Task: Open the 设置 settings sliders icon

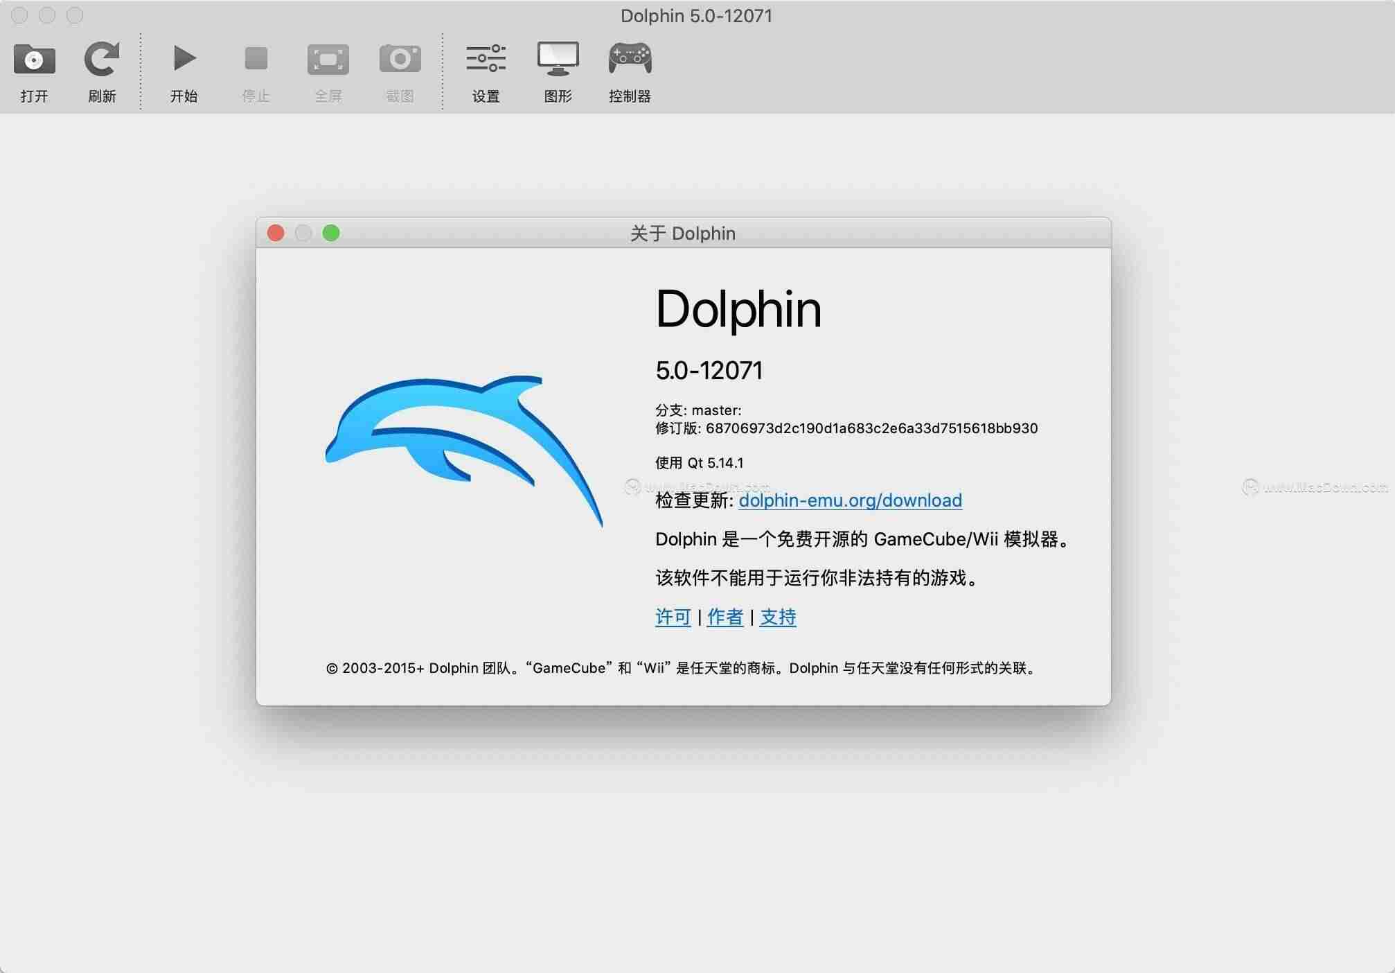Action: (x=486, y=59)
